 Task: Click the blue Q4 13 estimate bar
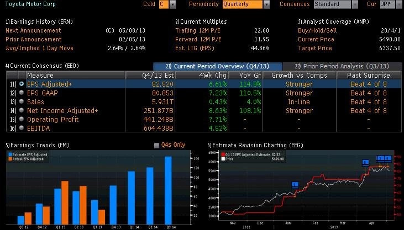[x=113, y=205]
